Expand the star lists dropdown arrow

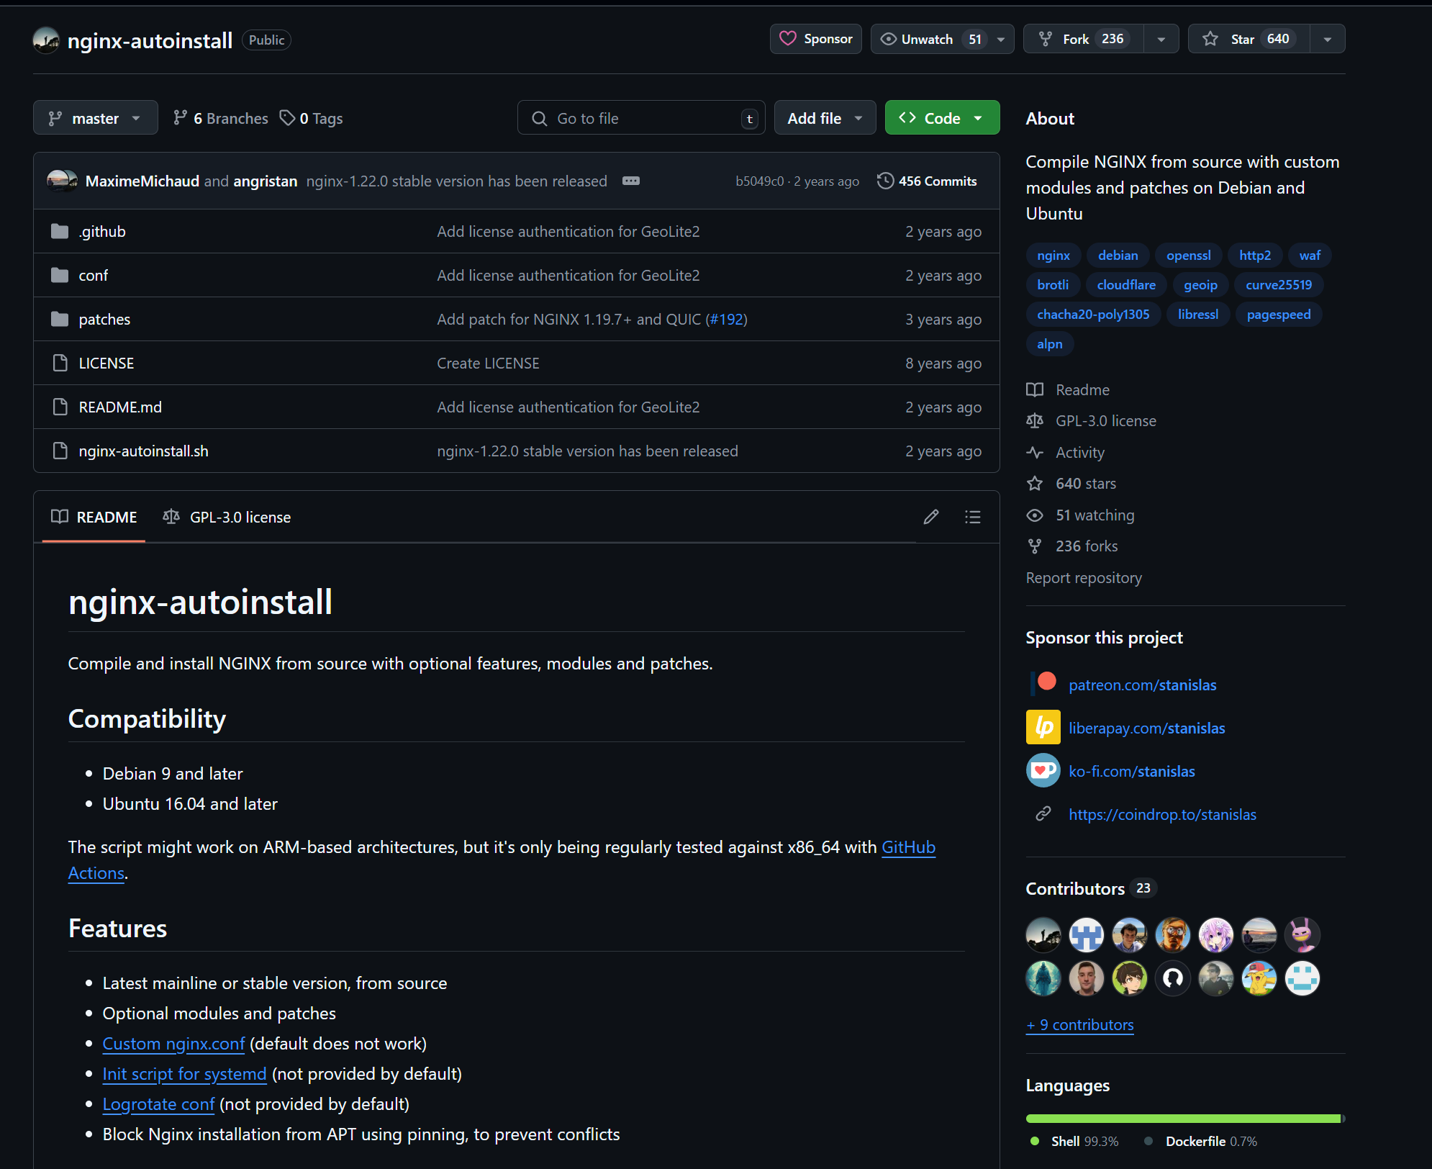tap(1327, 39)
